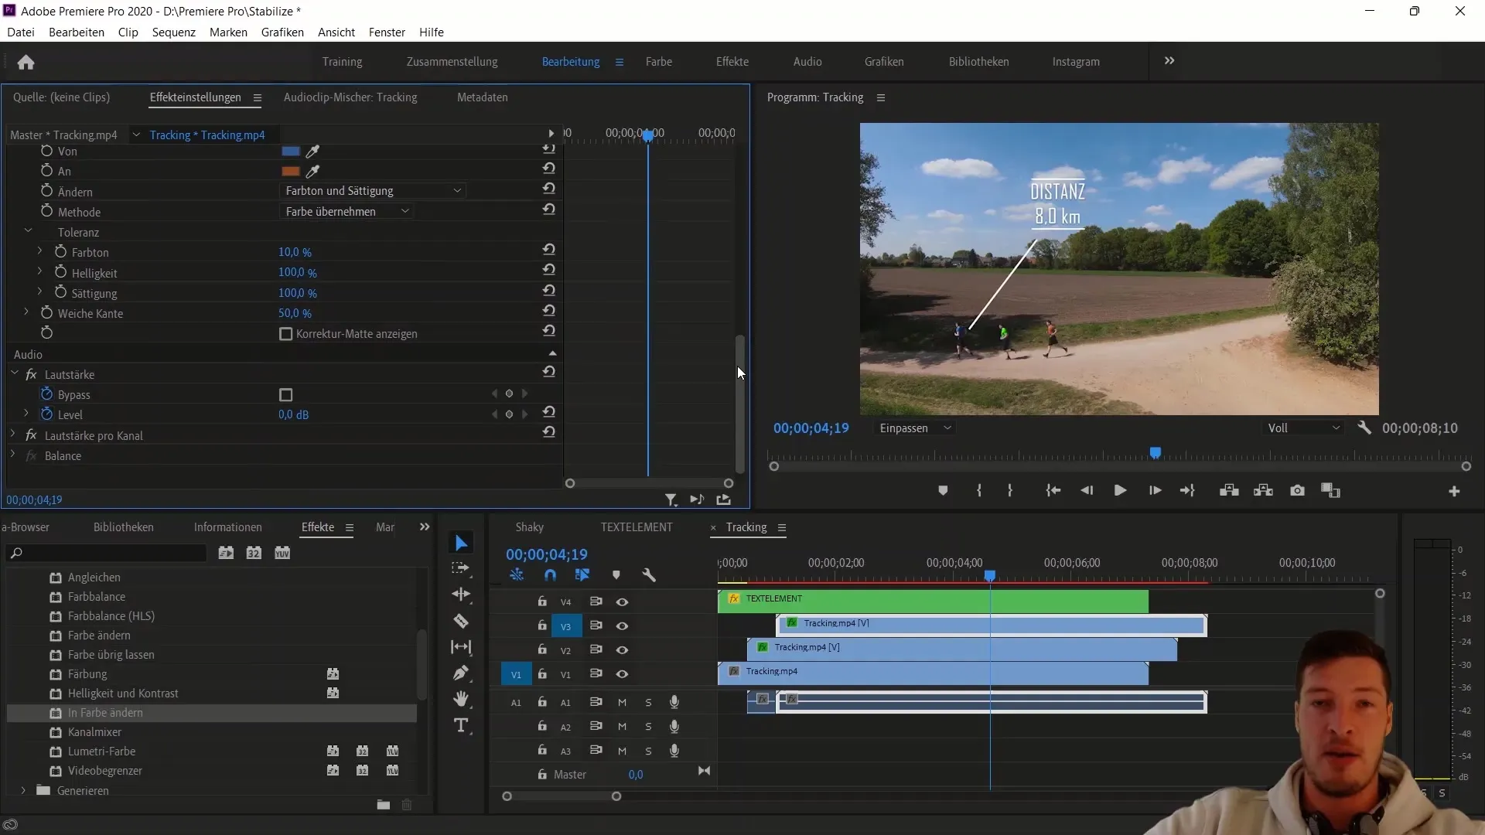Select the Ripple Edit tool
Viewport: 1485px width, 835px height.
pyautogui.click(x=461, y=595)
